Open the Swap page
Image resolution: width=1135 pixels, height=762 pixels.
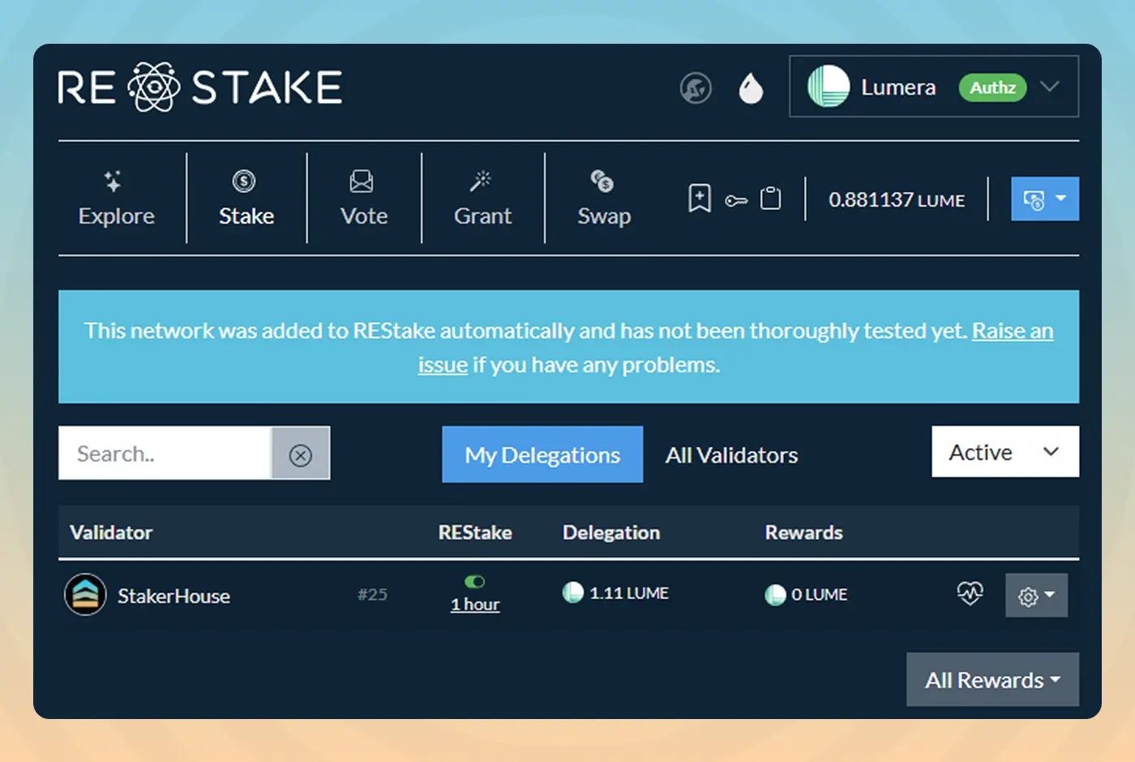603,199
